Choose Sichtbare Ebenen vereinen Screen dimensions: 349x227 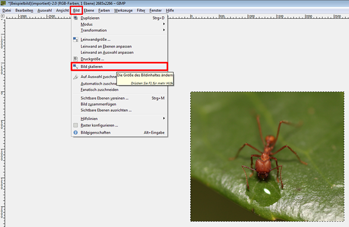[104, 98]
